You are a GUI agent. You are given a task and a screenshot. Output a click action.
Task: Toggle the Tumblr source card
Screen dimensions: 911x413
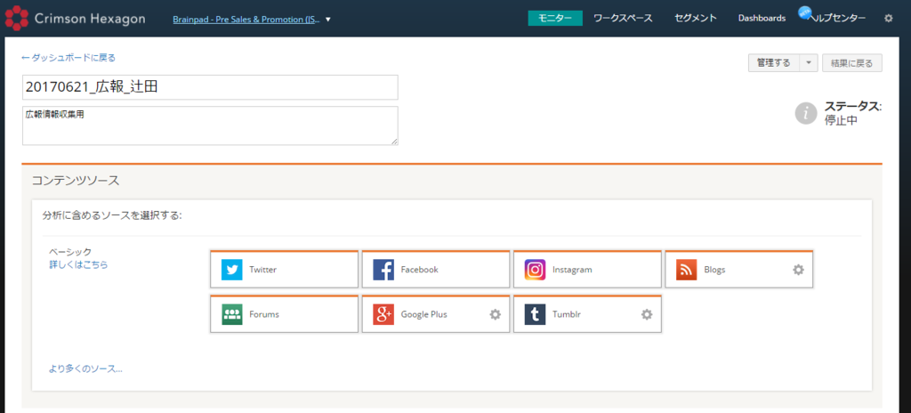click(587, 313)
